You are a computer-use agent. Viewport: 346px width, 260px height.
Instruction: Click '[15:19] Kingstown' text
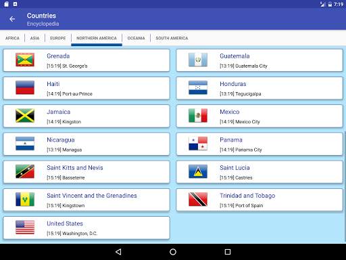[x=66, y=205]
